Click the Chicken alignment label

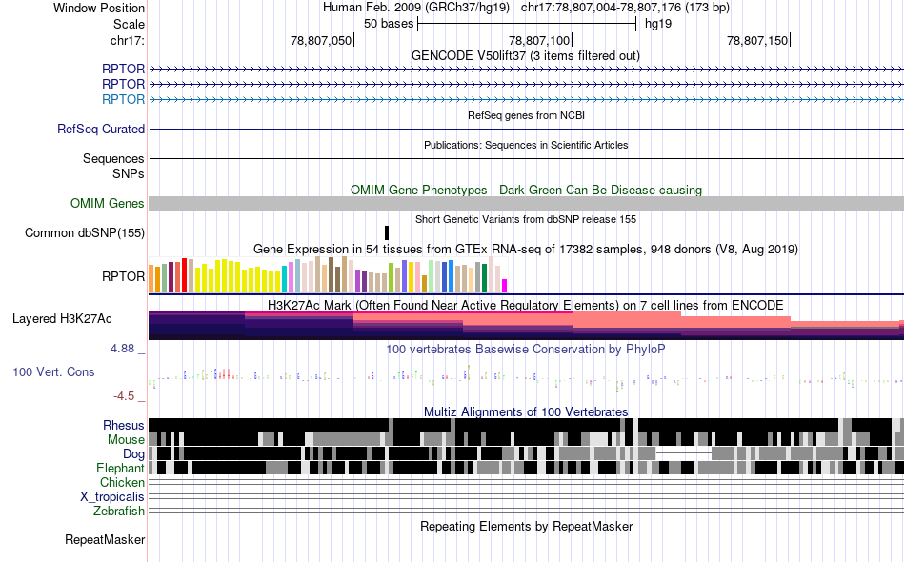pyautogui.click(x=122, y=482)
